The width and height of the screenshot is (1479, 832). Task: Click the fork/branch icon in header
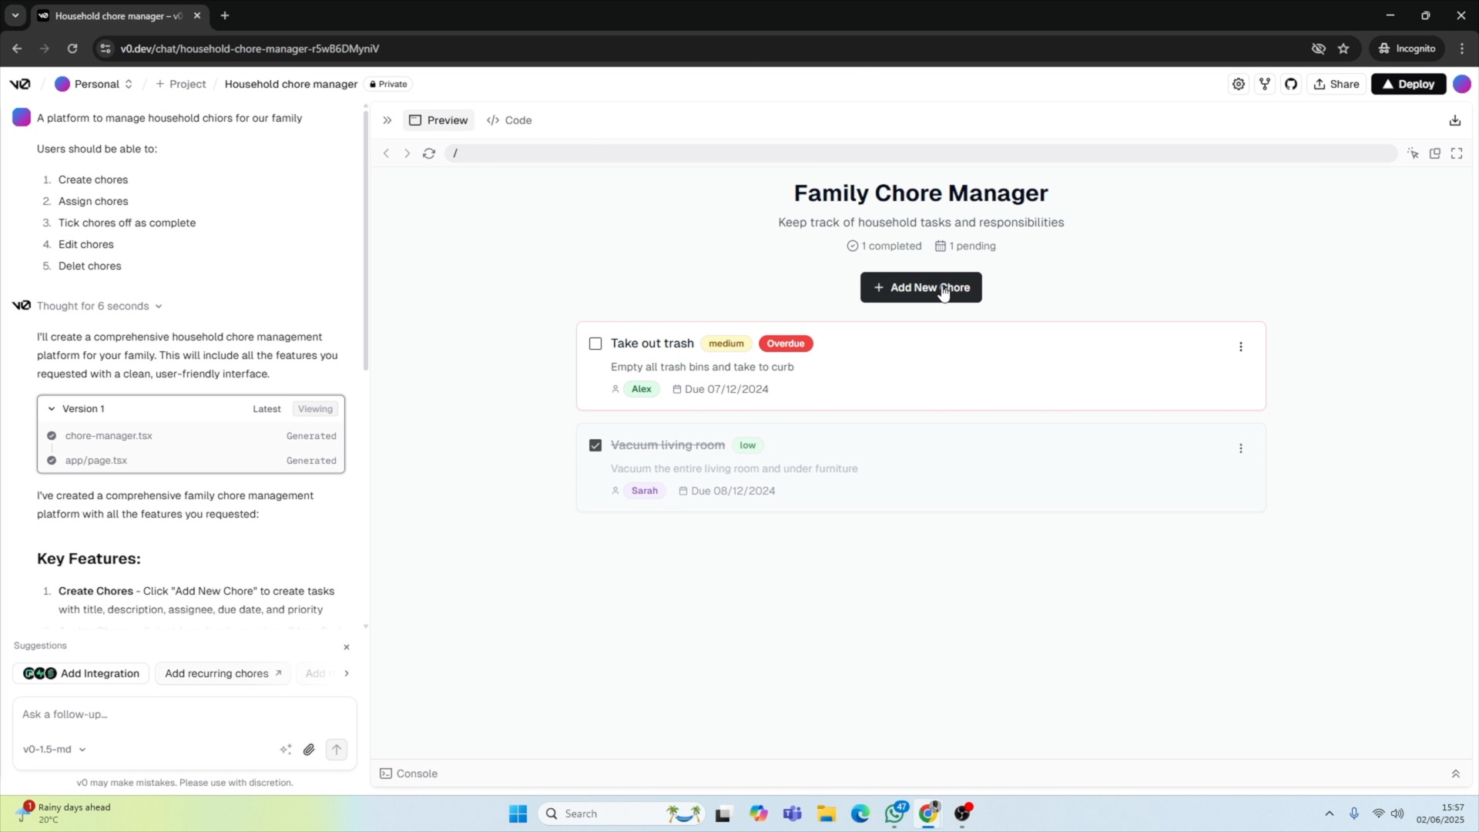[x=1265, y=84]
